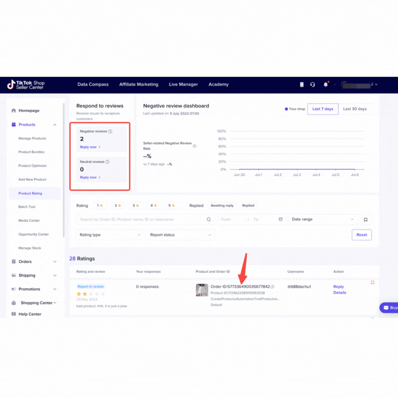Open Batch Tool in sidebar
Image resolution: width=398 pixels, height=398 pixels.
coord(27,207)
